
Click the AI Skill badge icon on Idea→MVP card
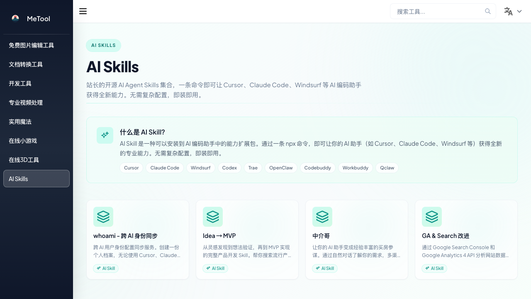208,269
